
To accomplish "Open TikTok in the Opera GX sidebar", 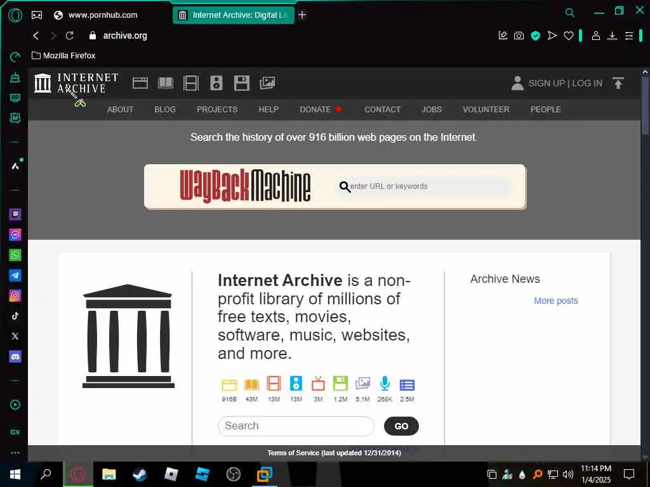I will tap(15, 316).
